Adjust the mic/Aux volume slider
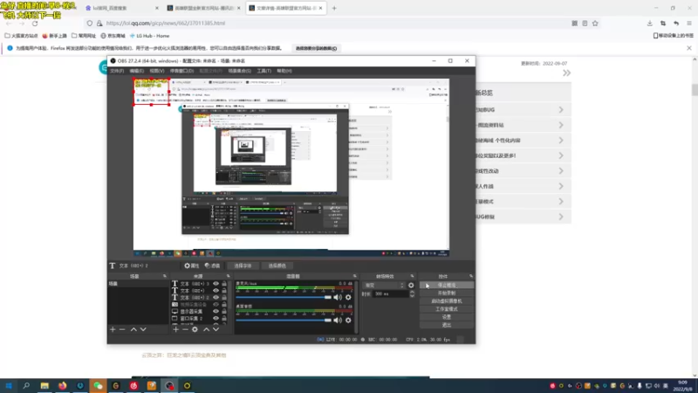Screen dimensions: 698x393 click(x=284, y=297)
